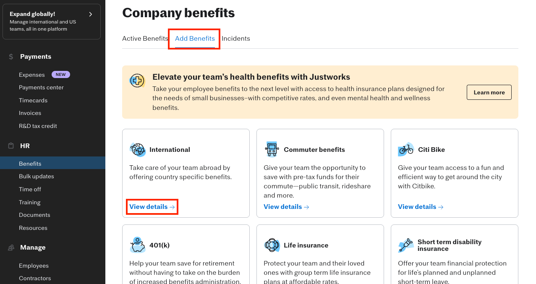Click the HR clipboard icon

point(11,146)
